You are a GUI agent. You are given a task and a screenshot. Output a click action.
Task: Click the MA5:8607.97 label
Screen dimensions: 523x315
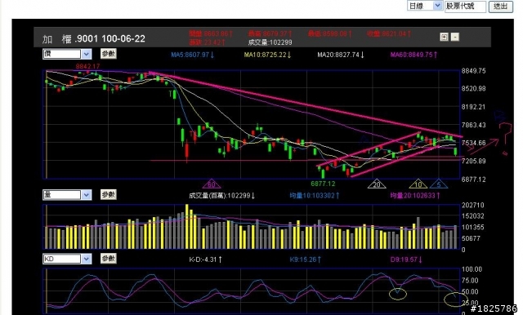(x=193, y=55)
